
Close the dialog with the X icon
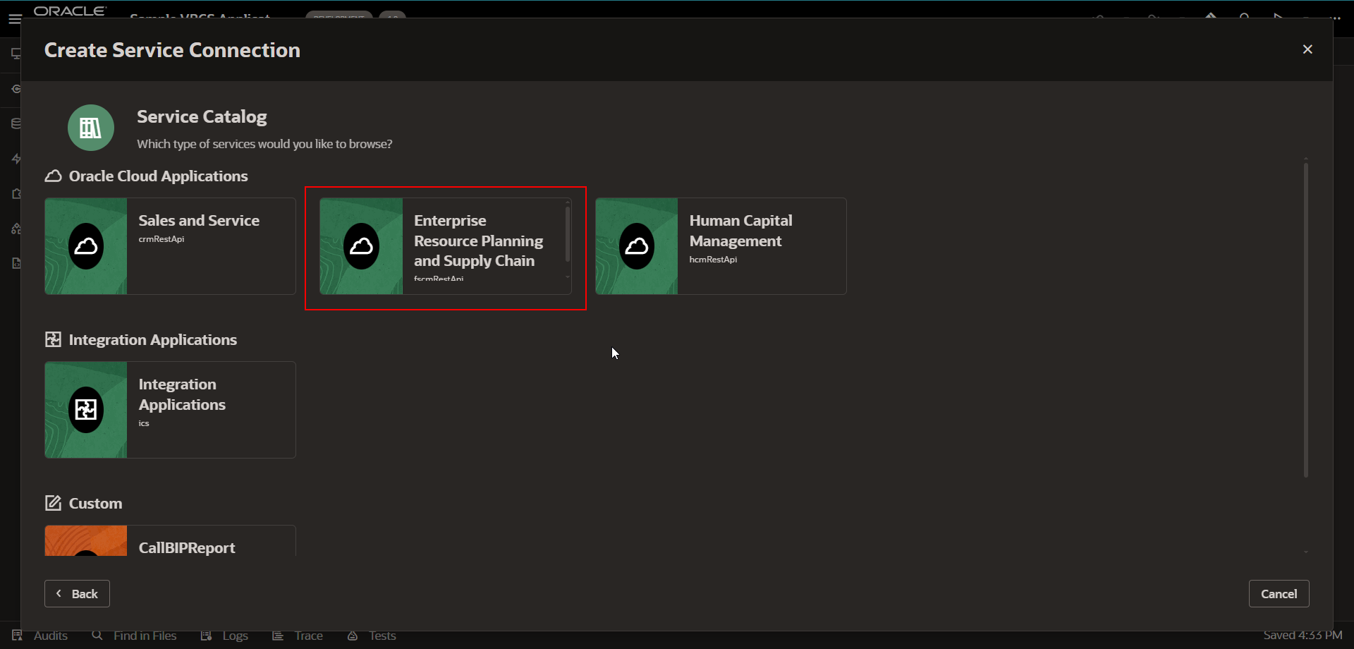pyautogui.click(x=1307, y=49)
